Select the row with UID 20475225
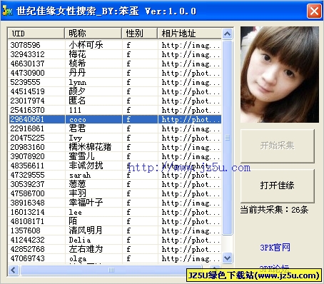Image resolution: width=324 pixels, height=284 pixels. coord(115,138)
